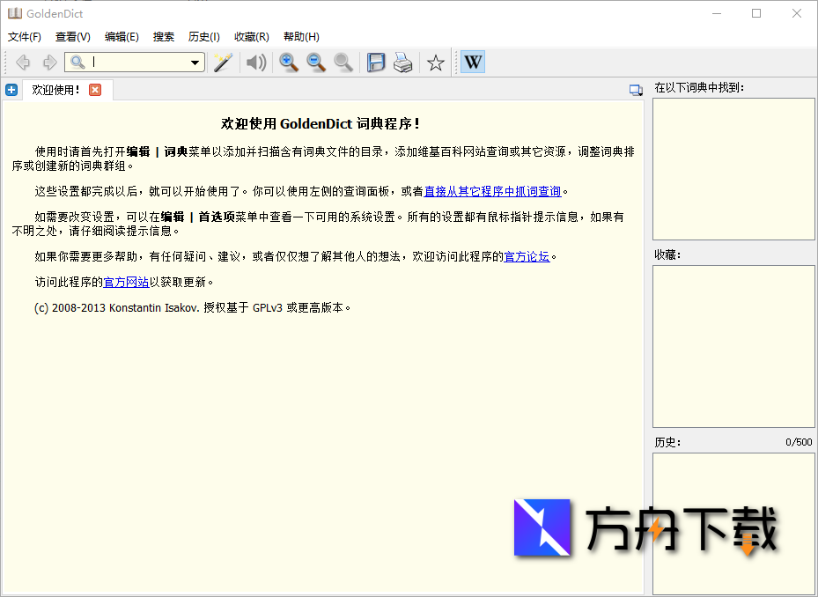The height and width of the screenshot is (597, 818).
Task: Click the window-group icon above the dictionaries panel
Action: coord(636,89)
